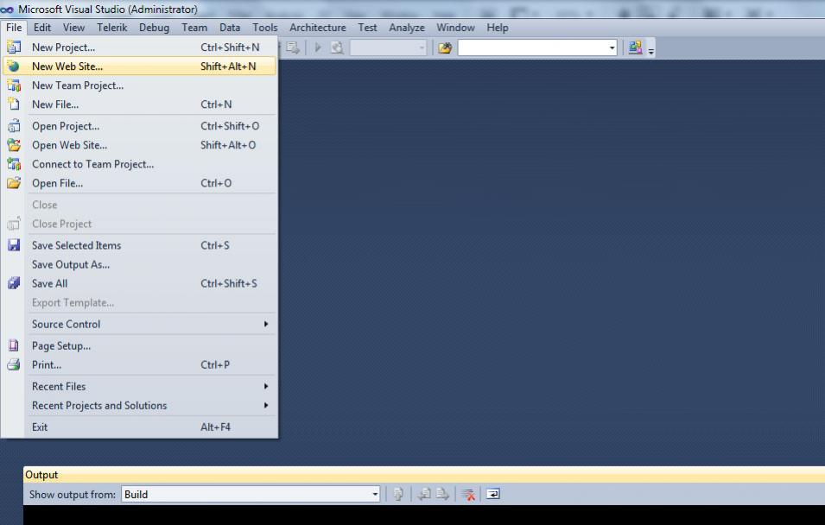Click the Open Web Site folder icon

pos(14,145)
